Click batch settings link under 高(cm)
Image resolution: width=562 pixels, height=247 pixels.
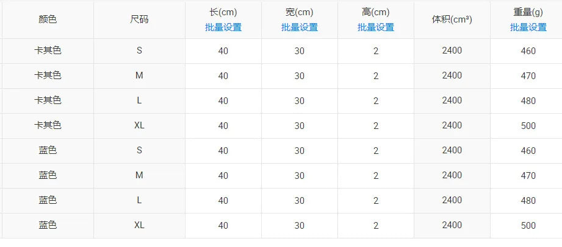point(375,27)
